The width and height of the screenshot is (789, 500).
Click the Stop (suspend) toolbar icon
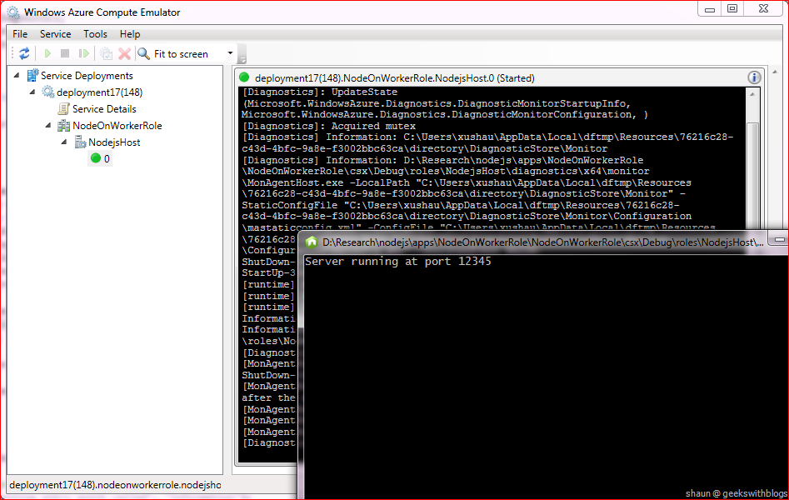(65, 53)
